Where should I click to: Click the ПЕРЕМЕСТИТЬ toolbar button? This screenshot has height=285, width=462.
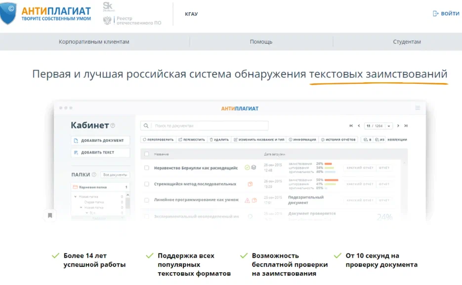[192, 140]
